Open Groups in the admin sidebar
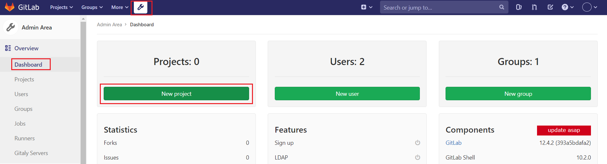This screenshot has width=607, height=164. pos(23,109)
